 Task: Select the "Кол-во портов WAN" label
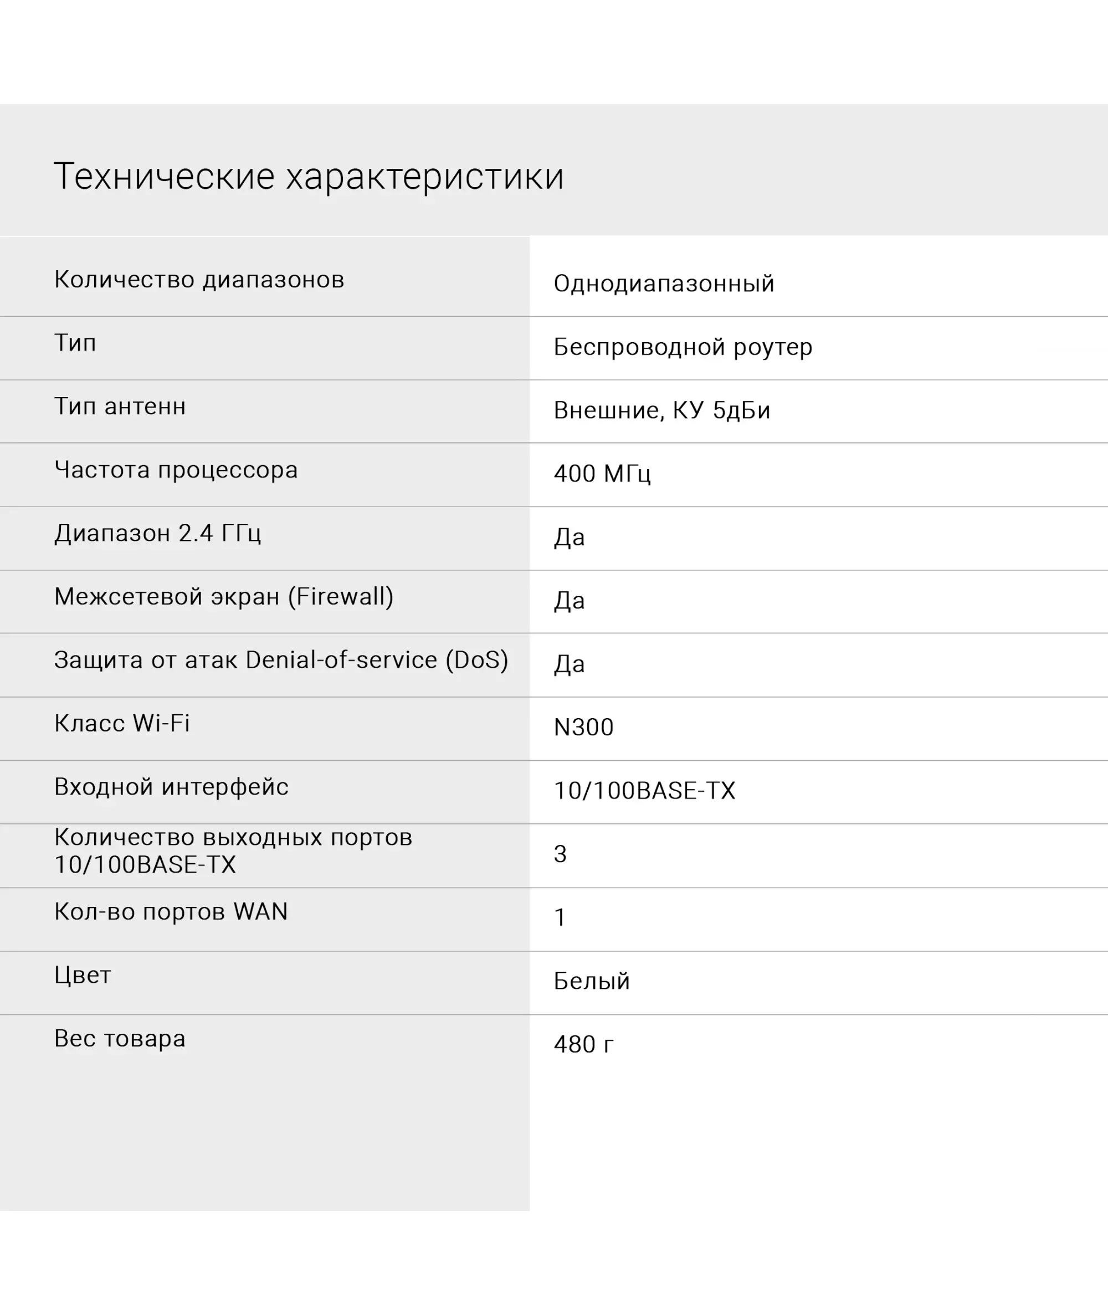171,911
